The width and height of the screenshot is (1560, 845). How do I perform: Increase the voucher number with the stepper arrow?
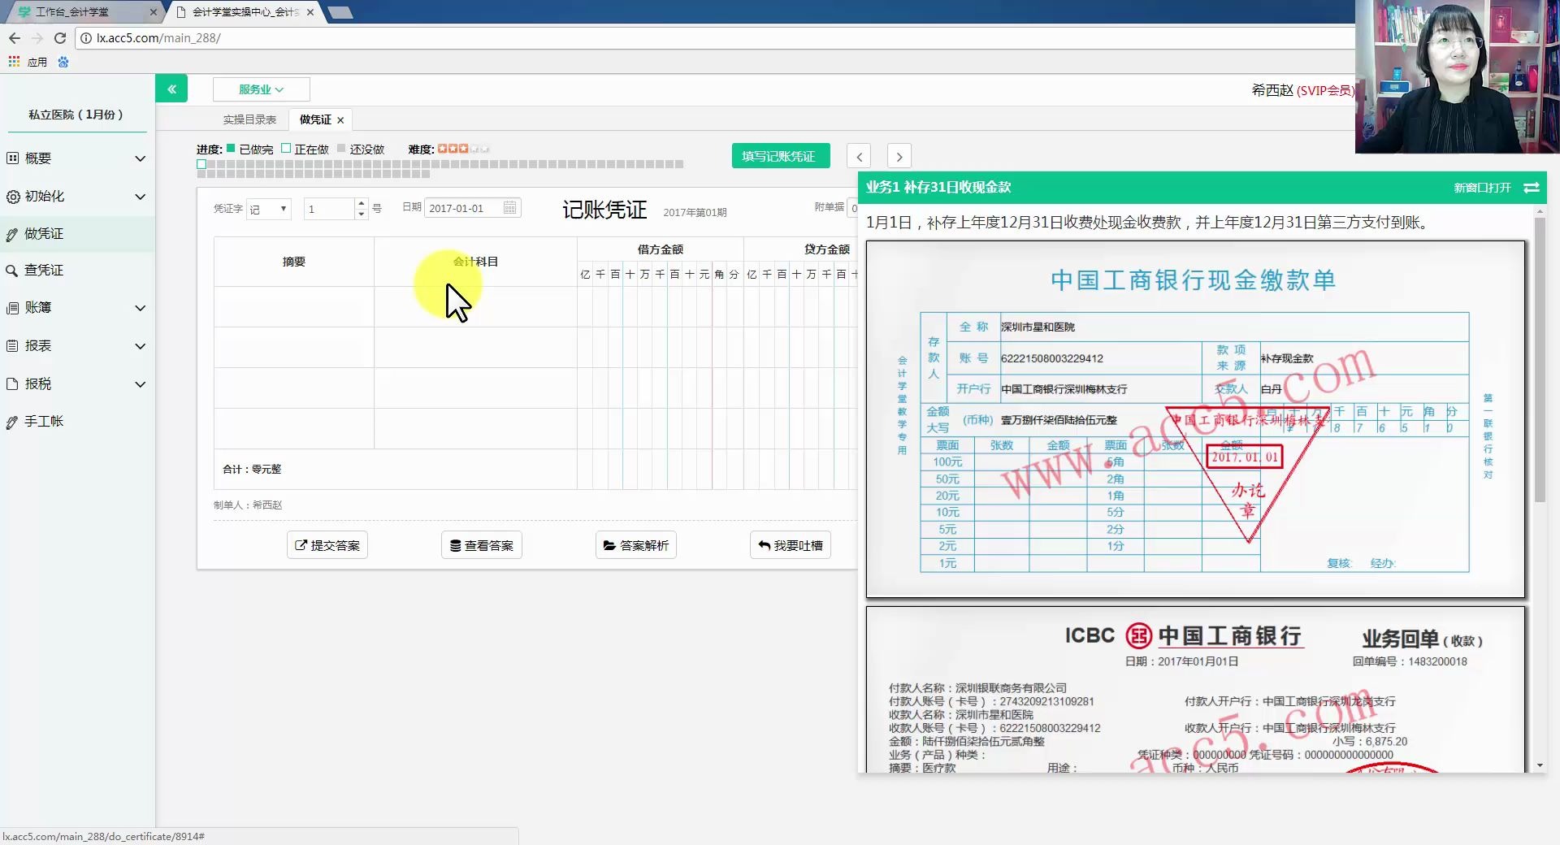[x=362, y=203]
